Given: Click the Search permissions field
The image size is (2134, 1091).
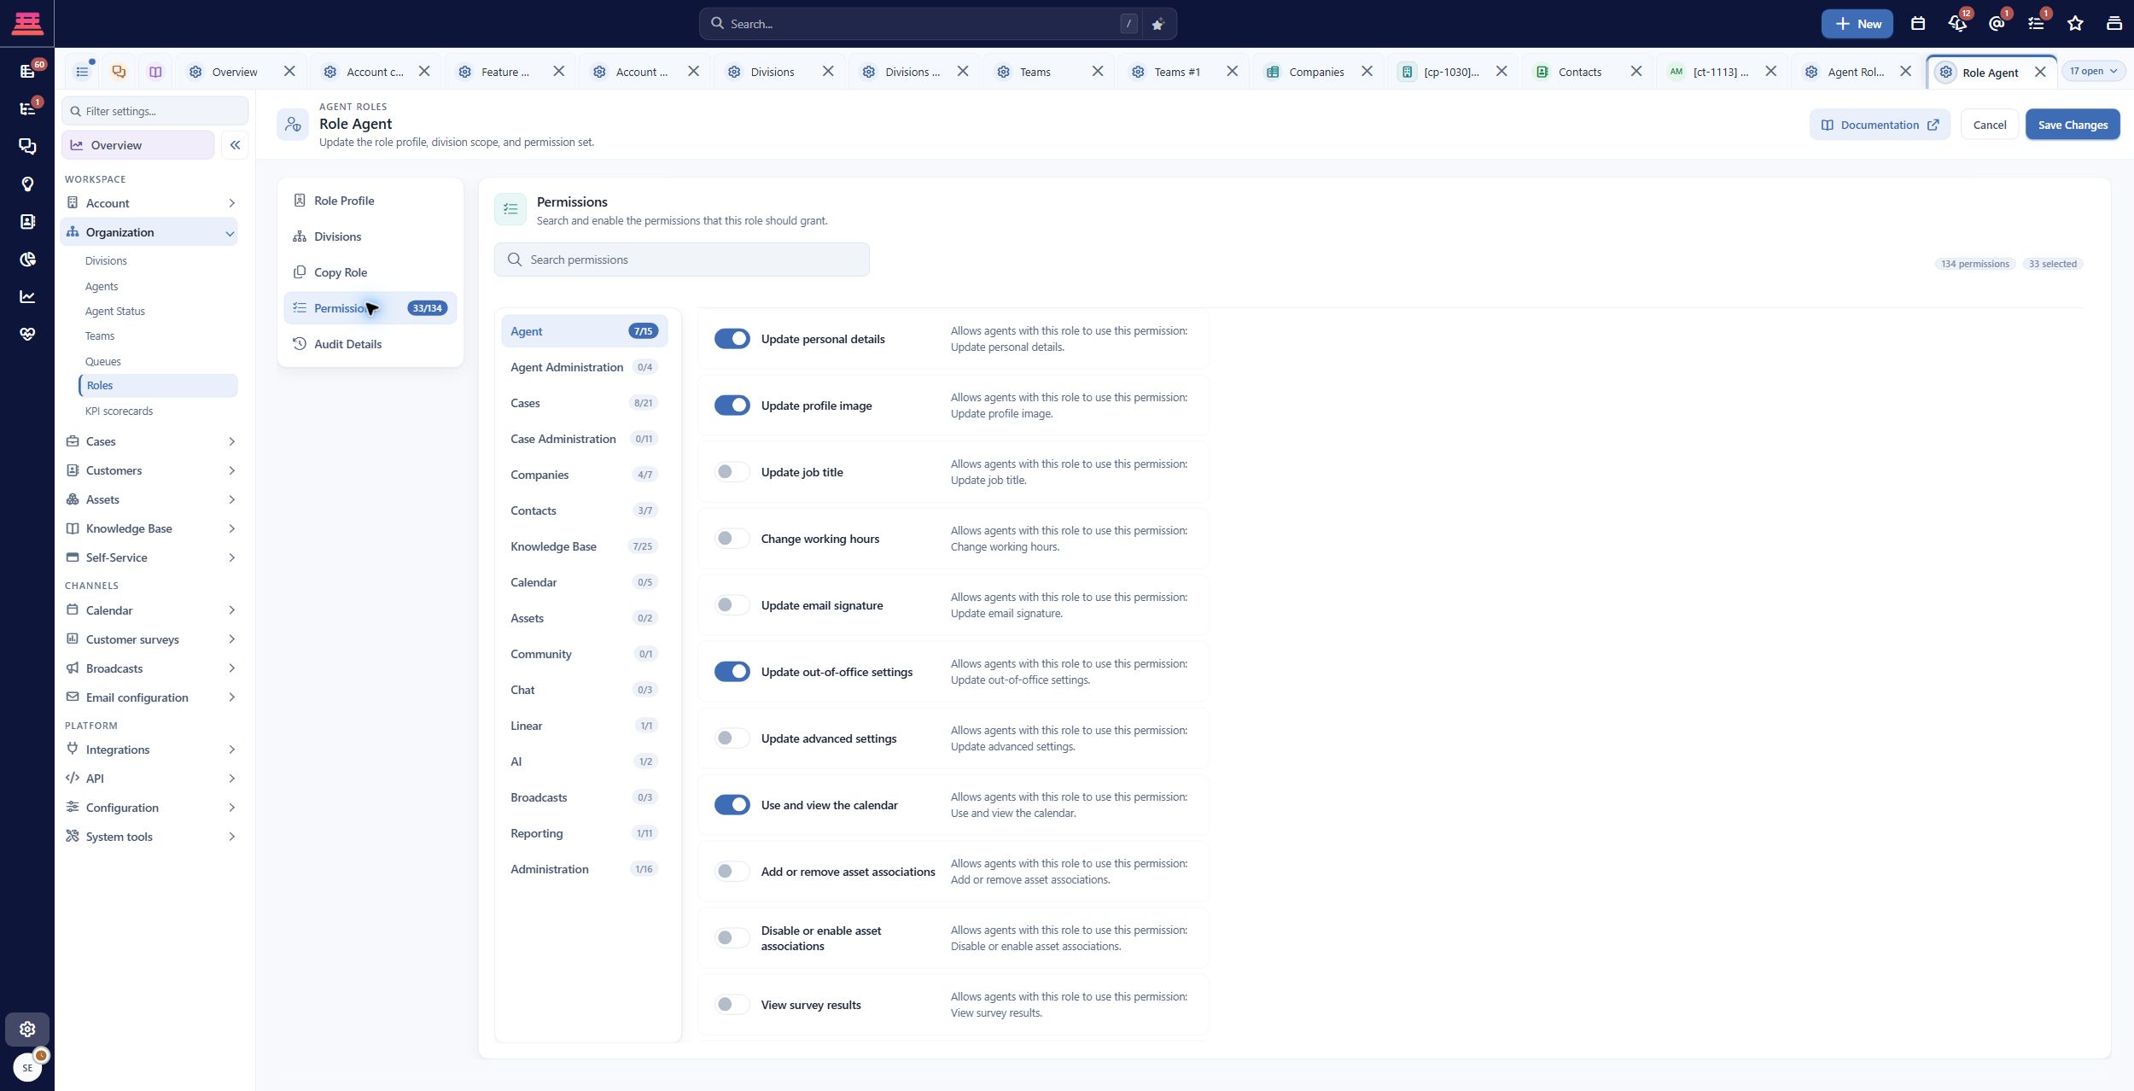Looking at the screenshot, I should click(681, 260).
